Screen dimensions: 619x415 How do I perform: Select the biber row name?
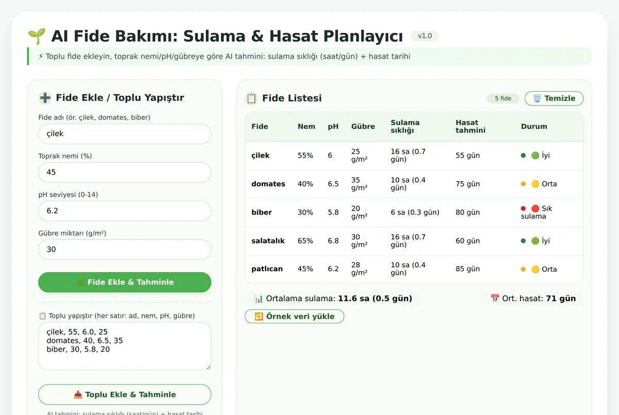tap(262, 212)
